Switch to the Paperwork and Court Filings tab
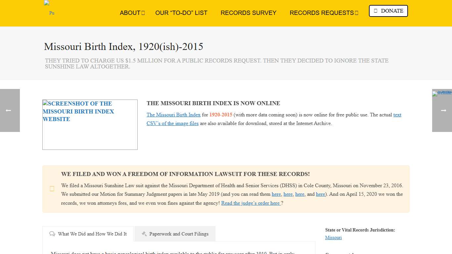452x254 pixels. pos(175,234)
